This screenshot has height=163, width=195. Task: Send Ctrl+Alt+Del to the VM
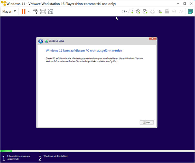pyautogui.click(x=35, y=12)
